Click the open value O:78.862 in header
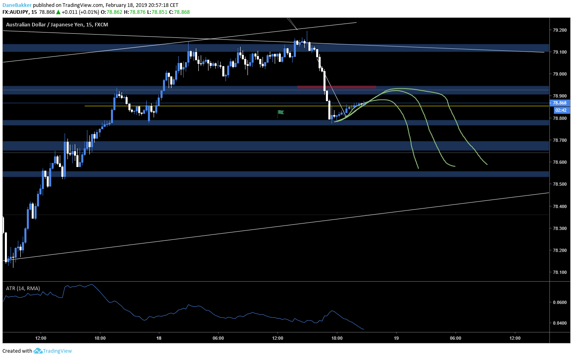The width and height of the screenshot is (573, 358). 112,12
